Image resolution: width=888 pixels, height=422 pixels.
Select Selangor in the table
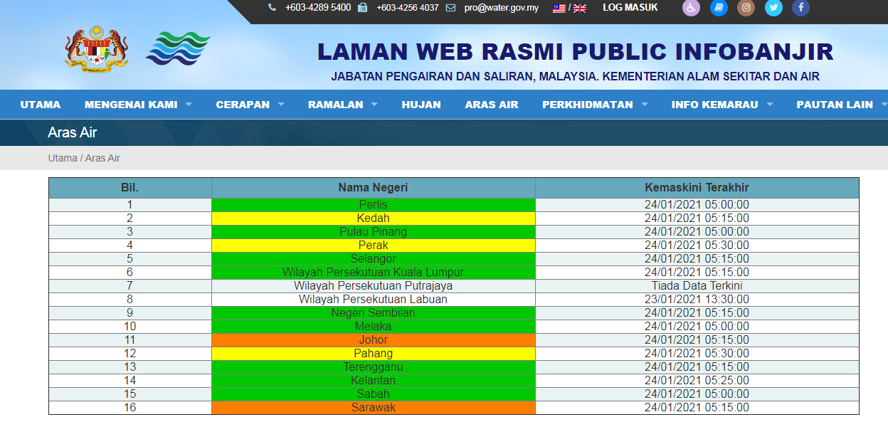374,259
